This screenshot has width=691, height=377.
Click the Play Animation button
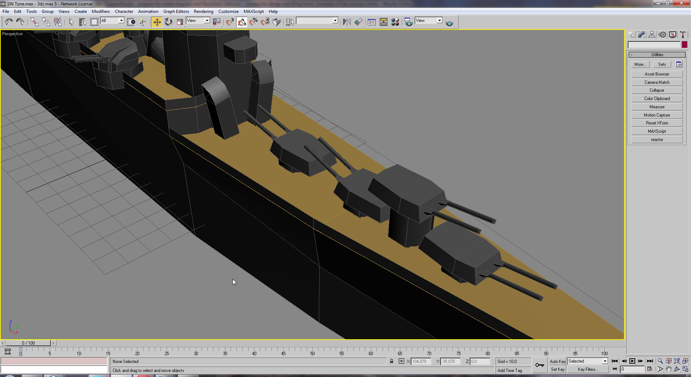[x=632, y=361]
